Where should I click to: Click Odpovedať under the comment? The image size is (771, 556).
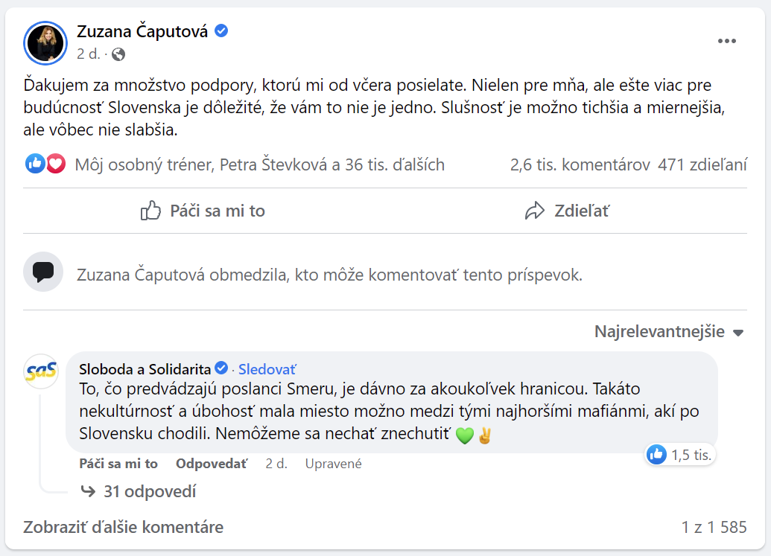pyautogui.click(x=212, y=464)
